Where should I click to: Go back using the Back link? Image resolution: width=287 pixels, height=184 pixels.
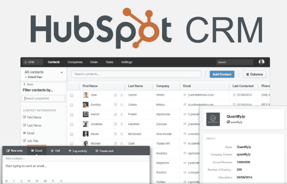coord(28,84)
